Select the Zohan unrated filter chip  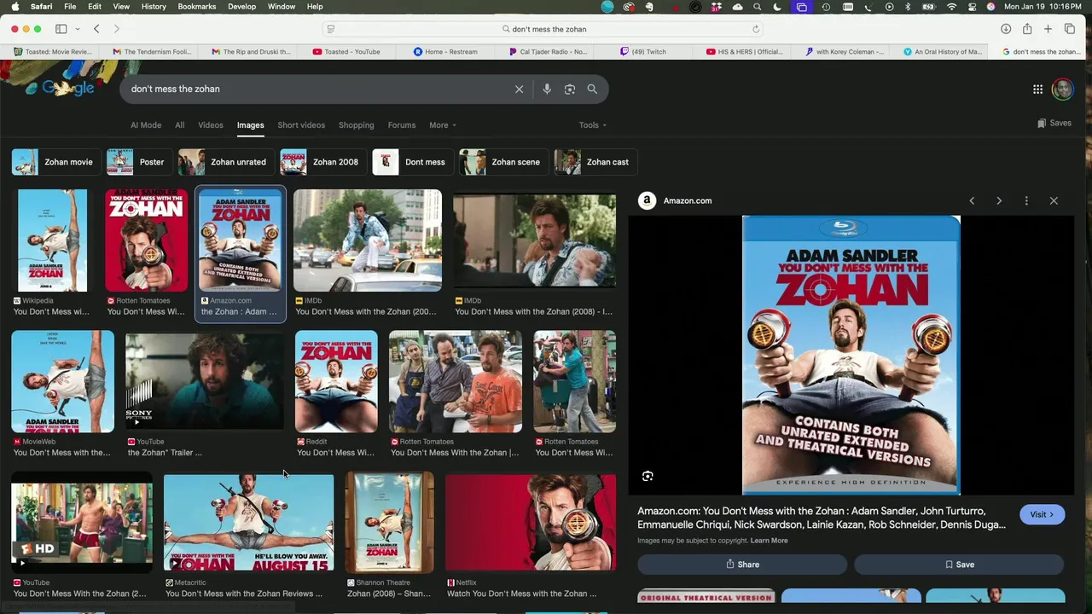[x=225, y=162]
